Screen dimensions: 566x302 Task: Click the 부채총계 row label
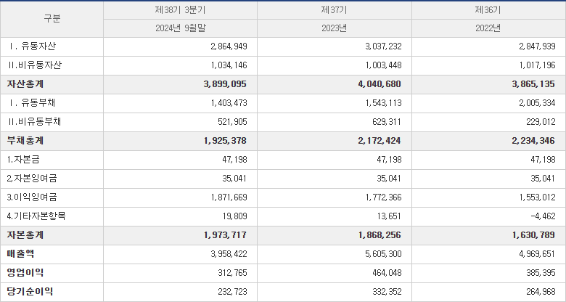[x=25, y=141]
